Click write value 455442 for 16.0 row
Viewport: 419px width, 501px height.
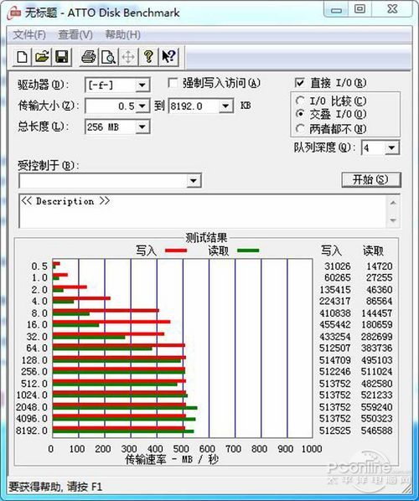click(x=335, y=324)
